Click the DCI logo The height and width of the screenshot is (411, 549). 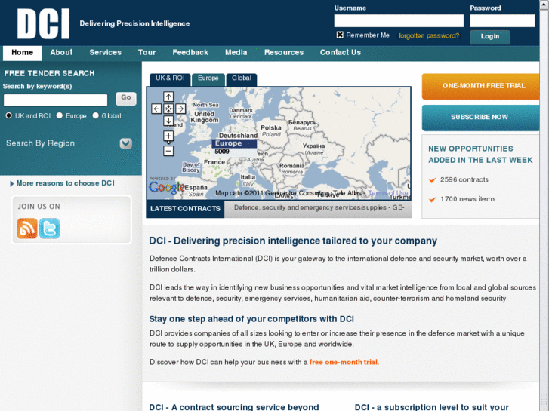[x=43, y=23]
